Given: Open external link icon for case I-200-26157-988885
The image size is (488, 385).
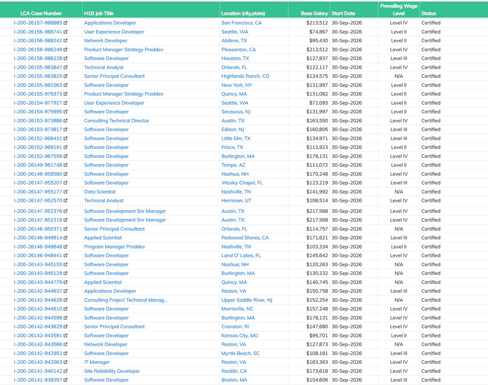Looking at the screenshot, I should (65, 23).
